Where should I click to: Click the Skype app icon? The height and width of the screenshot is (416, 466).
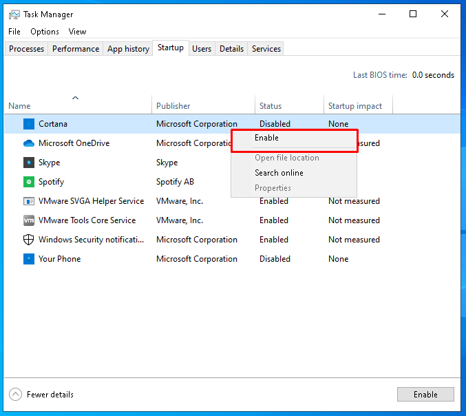[x=29, y=163]
